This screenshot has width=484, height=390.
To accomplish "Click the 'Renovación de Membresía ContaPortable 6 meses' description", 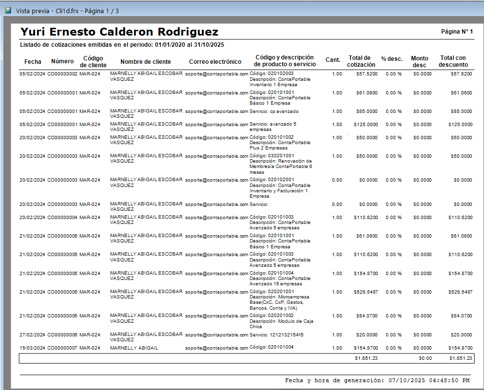I will click(281, 167).
